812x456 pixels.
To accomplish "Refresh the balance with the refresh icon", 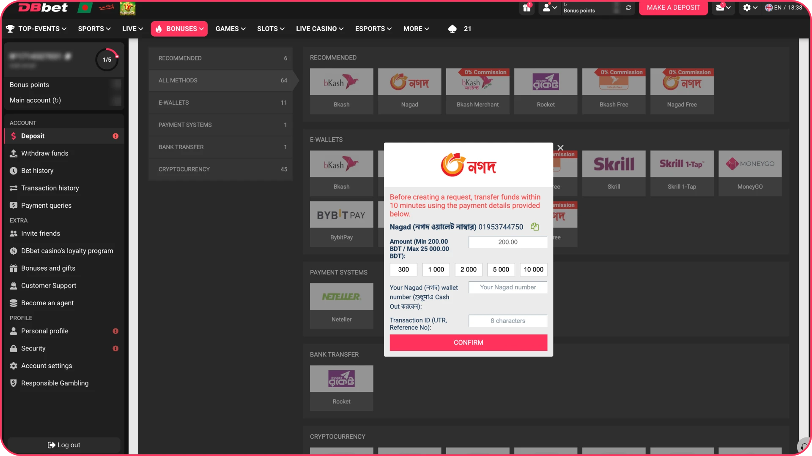I will tap(628, 8).
